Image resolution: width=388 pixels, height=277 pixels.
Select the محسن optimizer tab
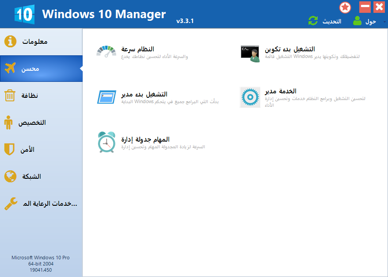point(41,69)
